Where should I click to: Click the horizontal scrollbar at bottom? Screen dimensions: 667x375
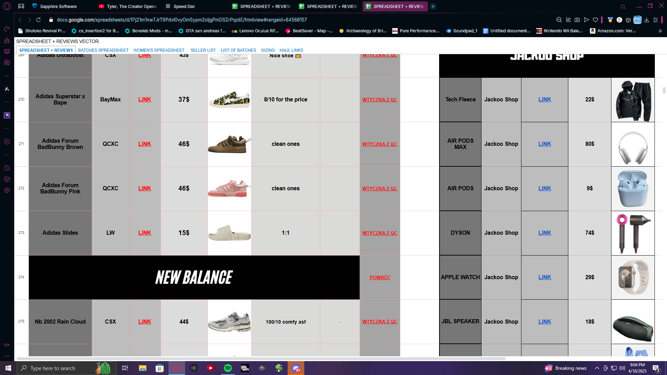pos(261,358)
